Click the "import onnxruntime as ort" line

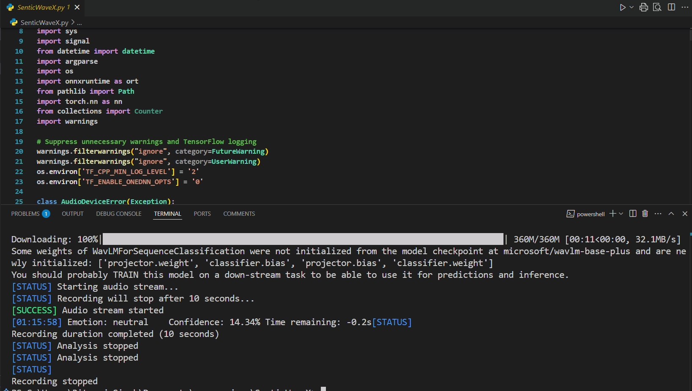tap(88, 81)
